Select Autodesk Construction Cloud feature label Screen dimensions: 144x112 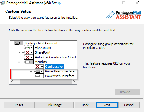55,57
